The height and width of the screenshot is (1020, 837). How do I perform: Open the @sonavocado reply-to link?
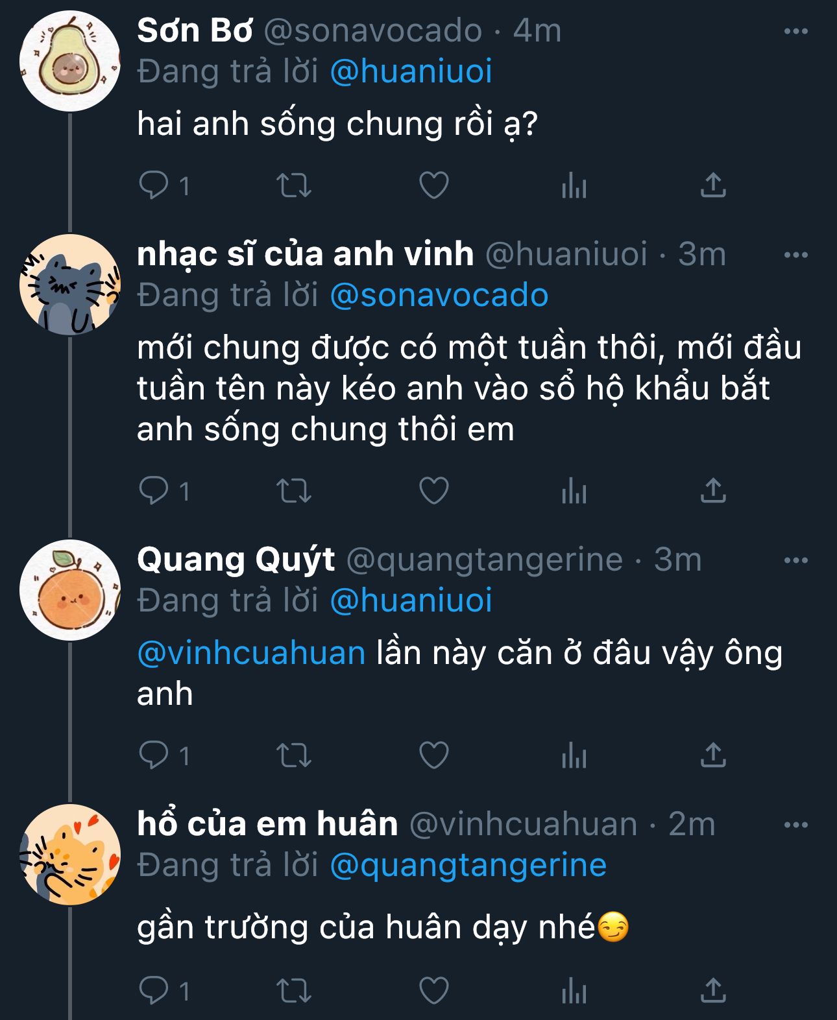coord(439,296)
